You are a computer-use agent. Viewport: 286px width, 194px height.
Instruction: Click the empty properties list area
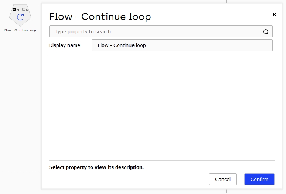click(162, 107)
